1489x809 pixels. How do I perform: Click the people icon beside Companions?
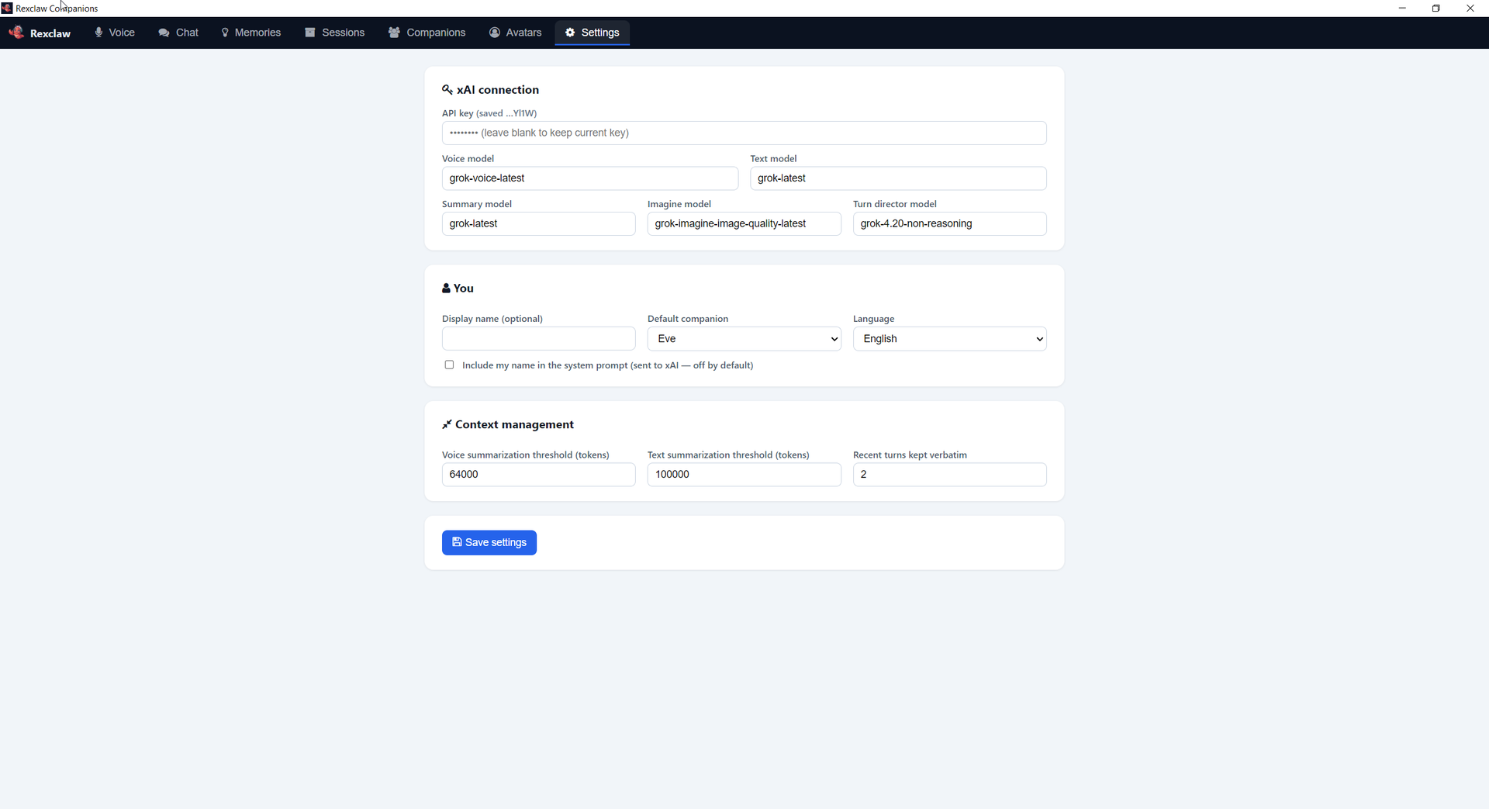[x=394, y=33]
